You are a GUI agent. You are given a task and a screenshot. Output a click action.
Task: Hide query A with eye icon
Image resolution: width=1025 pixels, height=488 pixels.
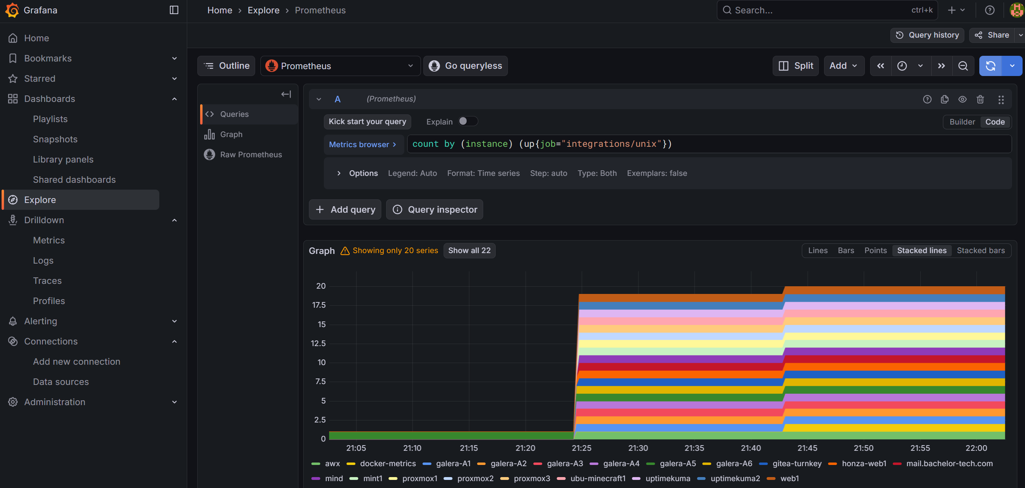(x=962, y=99)
